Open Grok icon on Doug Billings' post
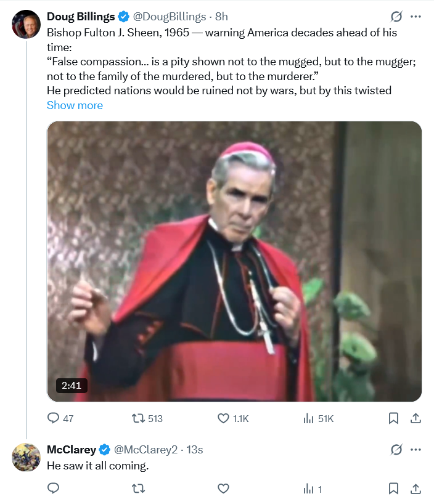The height and width of the screenshot is (499, 434). click(x=396, y=17)
